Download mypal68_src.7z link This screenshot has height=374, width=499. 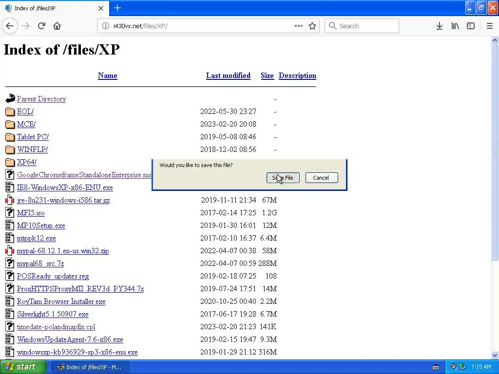[40, 263]
